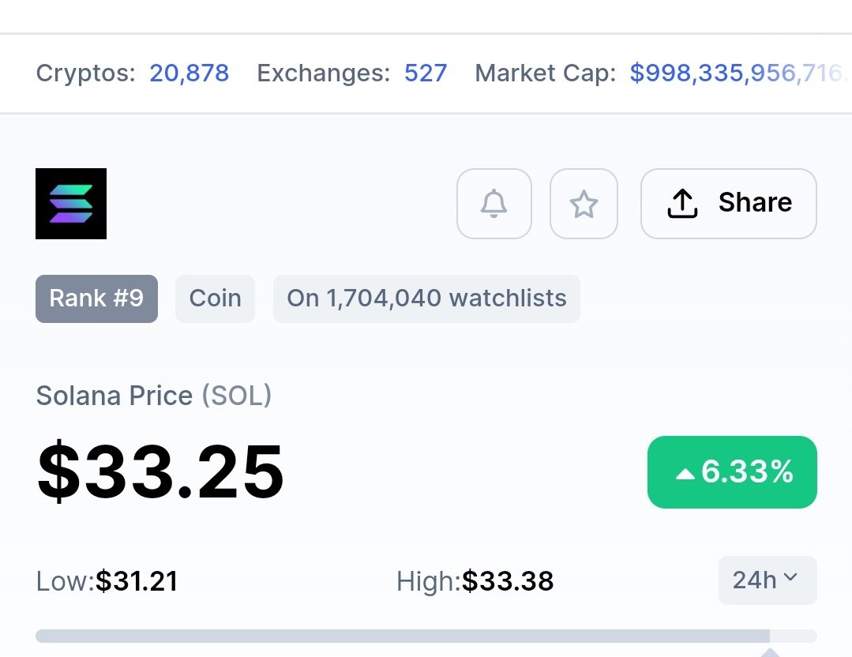Click the Rank #9 badge
The height and width of the screenshot is (657, 852).
[96, 298]
